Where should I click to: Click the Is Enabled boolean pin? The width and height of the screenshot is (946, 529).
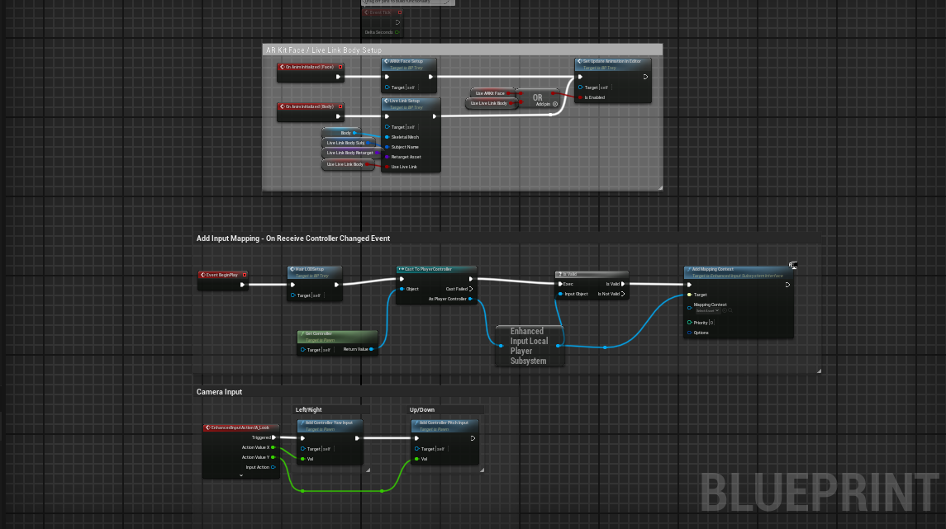tap(580, 97)
